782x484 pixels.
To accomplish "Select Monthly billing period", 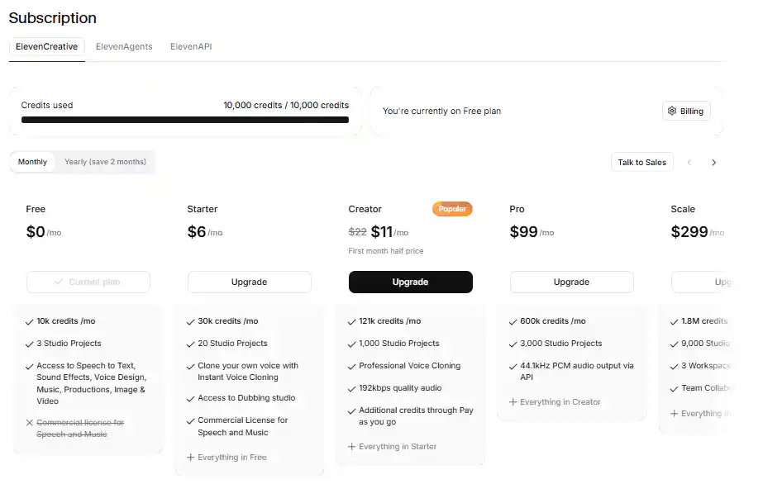I will (x=32, y=162).
